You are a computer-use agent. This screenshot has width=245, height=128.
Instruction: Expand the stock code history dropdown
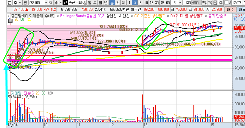[46, 3]
